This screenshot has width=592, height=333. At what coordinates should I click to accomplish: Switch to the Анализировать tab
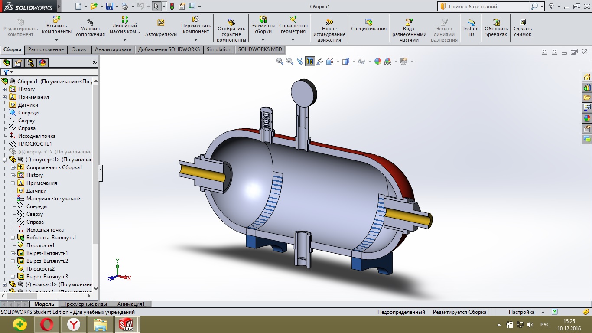[113, 49]
